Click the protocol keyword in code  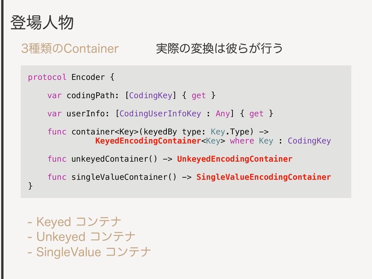pos(47,77)
